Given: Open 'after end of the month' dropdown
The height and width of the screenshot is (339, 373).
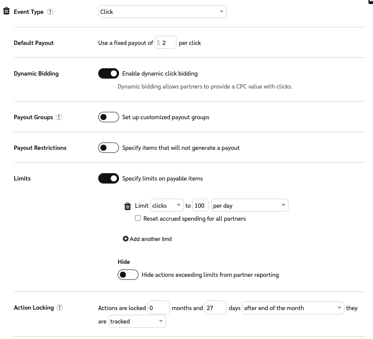Looking at the screenshot, I should point(293,308).
